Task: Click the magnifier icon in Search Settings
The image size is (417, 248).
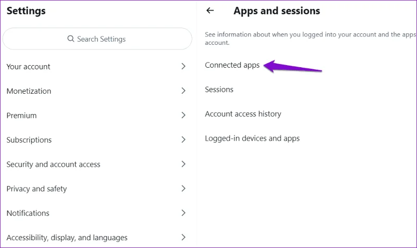Action: pos(70,39)
